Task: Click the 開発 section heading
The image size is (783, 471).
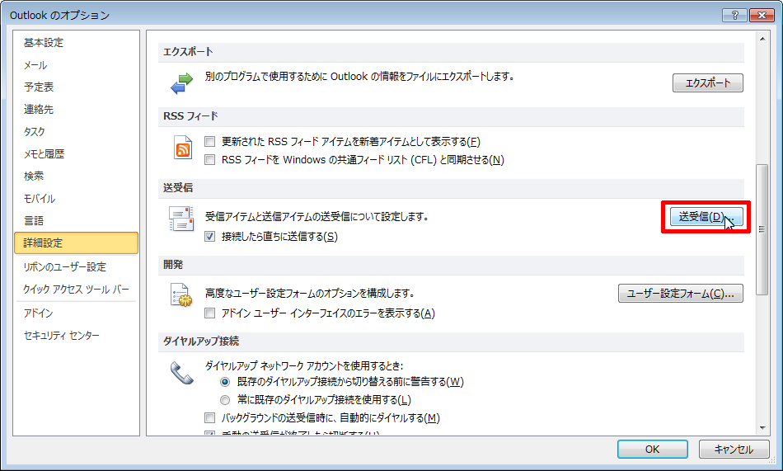Action: [x=173, y=265]
